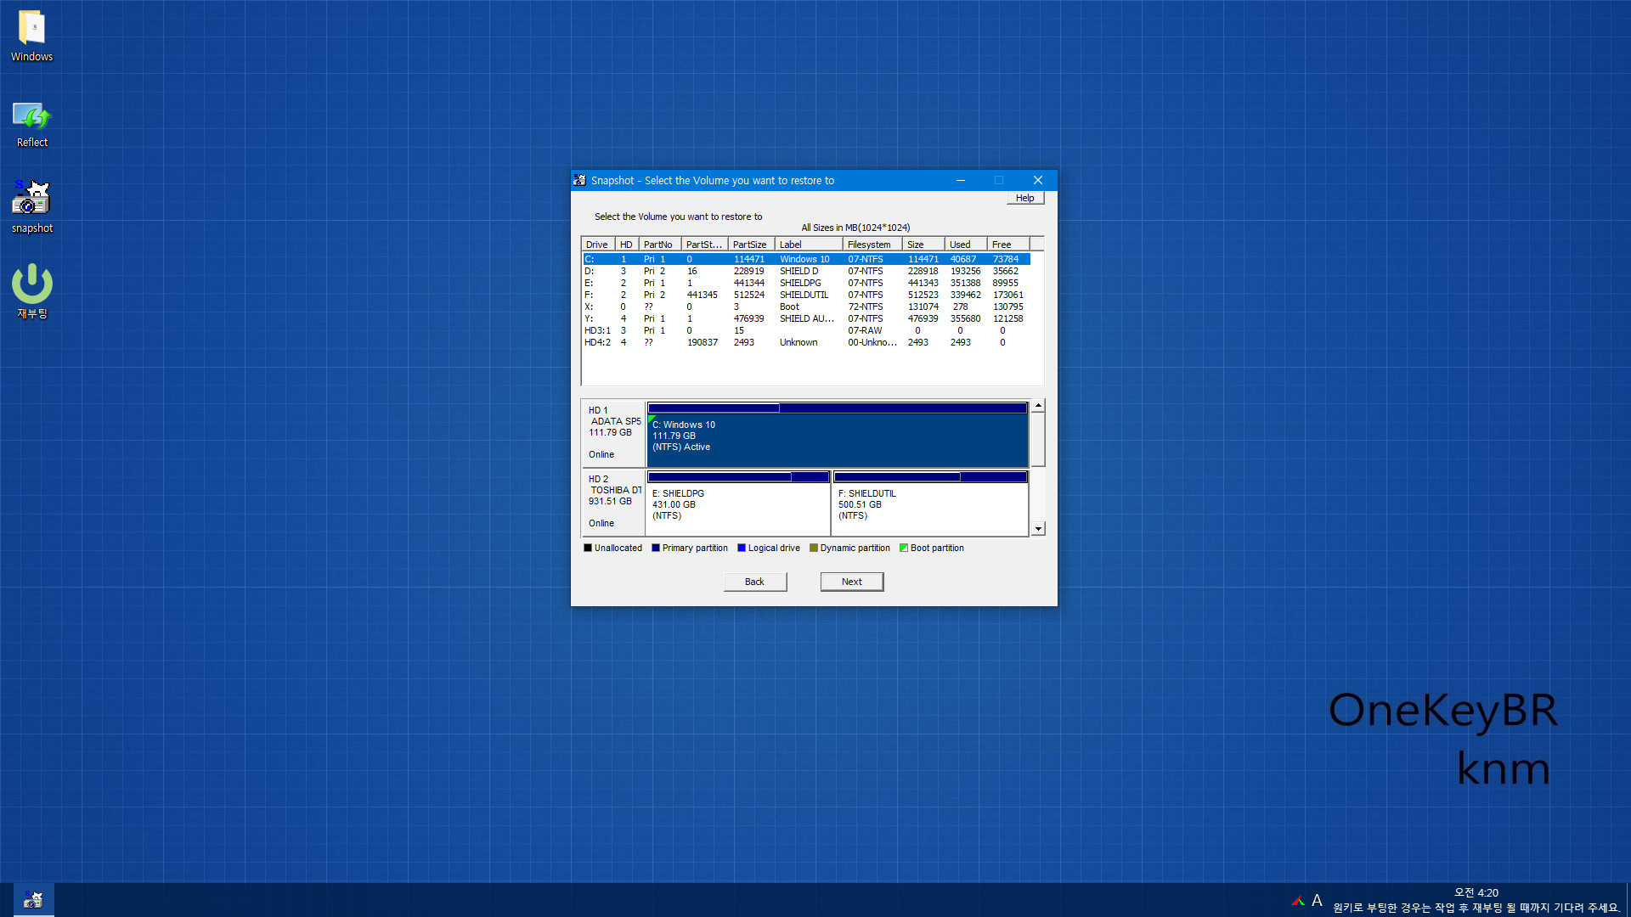Screen dimensions: 1631x917
Task: Click the disk map scrollbar thumb
Action: point(1038,439)
